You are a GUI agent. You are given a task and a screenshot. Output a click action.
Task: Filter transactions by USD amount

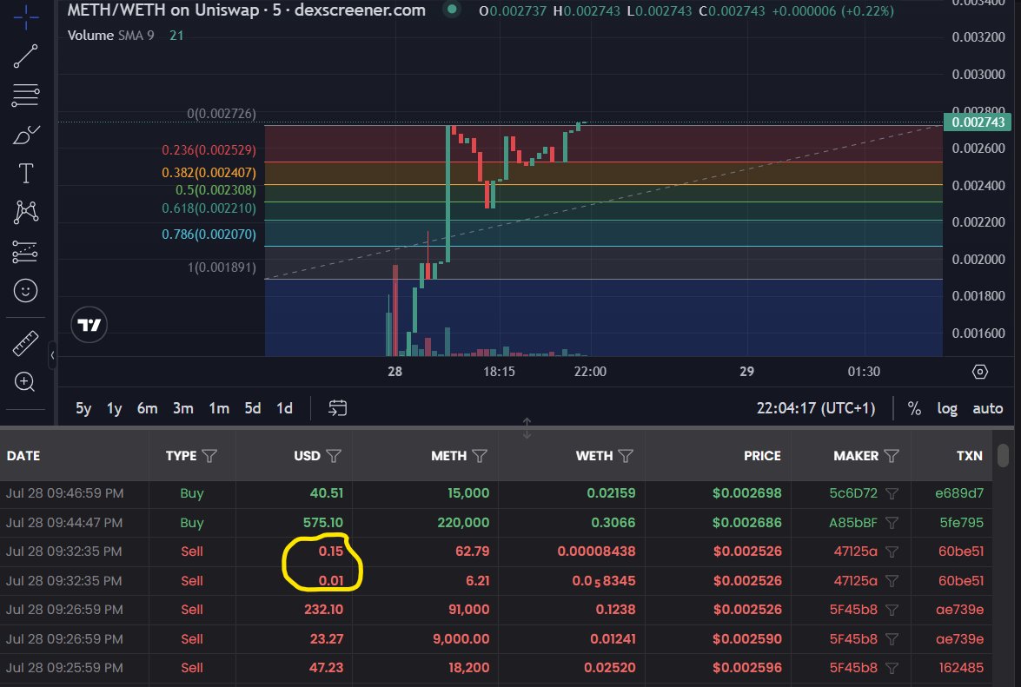click(334, 455)
